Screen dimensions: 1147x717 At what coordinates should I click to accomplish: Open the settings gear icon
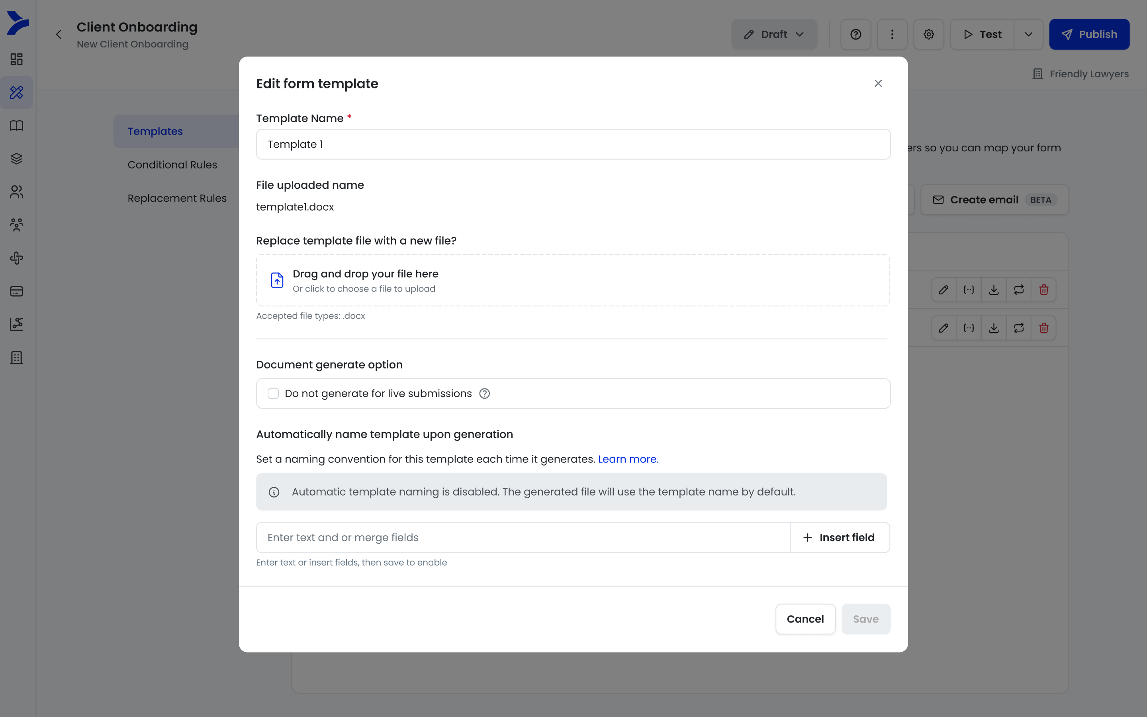coord(928,34)
